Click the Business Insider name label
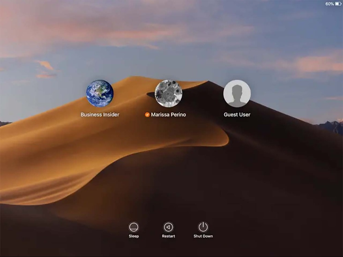This screenshot has height=257, width=343. [100, 114]
